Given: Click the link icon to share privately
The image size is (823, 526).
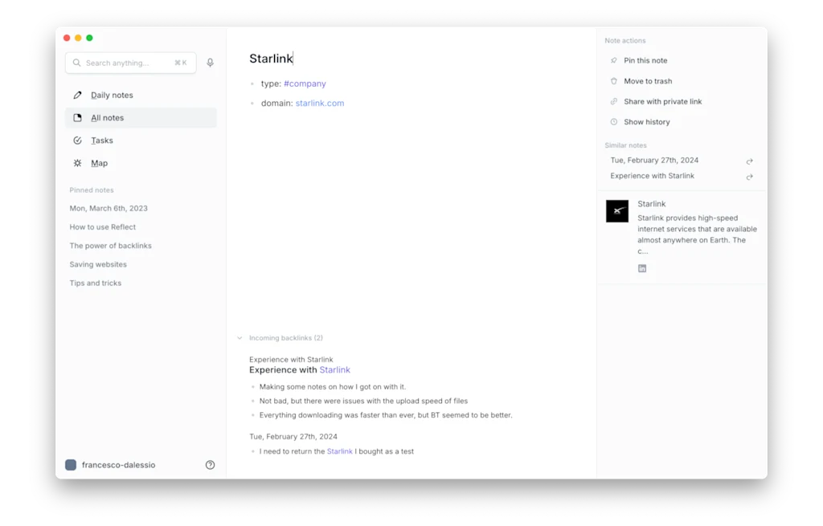Looking at the screenshot, I should [612, 101].
